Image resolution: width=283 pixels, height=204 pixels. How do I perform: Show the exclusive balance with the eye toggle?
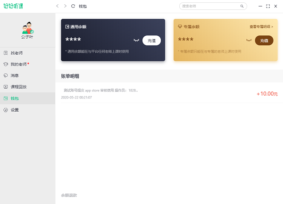point(249,40)
